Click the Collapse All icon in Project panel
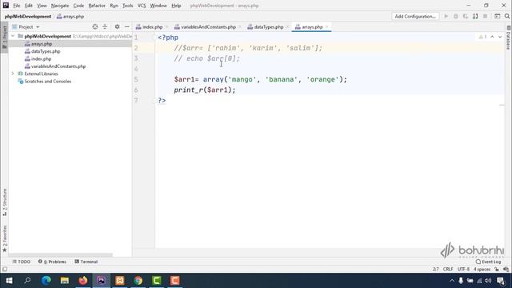The height and width of the screenshot is (288, 512). (x=105, y=26)
